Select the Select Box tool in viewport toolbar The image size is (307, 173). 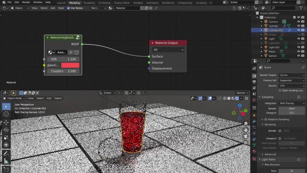[x=6, y=107]
